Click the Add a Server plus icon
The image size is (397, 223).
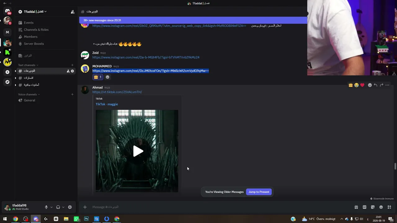click(7, 72)
